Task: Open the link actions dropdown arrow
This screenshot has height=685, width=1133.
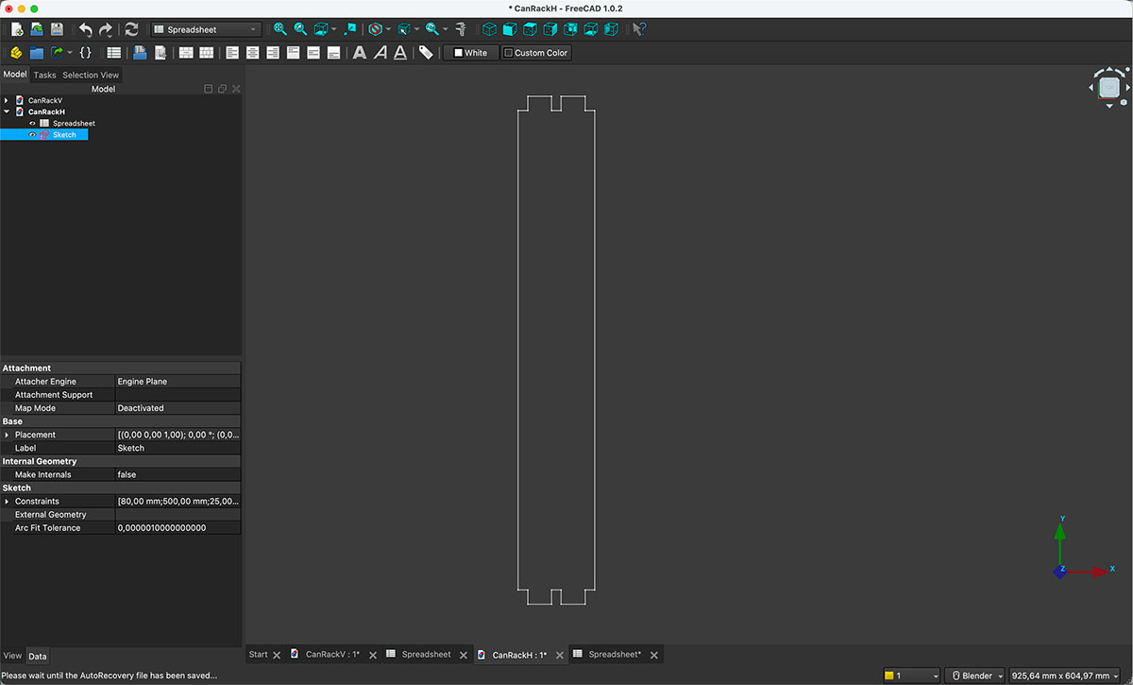Action: (x=70, y=53)
